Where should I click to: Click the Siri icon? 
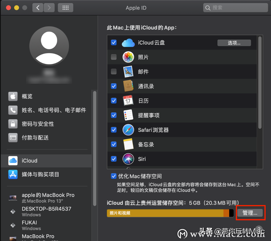[128, 159]
